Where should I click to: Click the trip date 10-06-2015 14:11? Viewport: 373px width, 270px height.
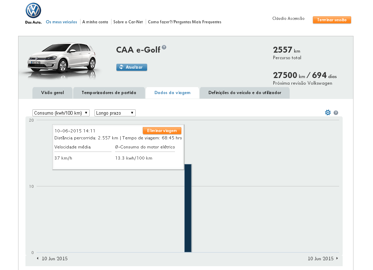(x=75, y=131)
